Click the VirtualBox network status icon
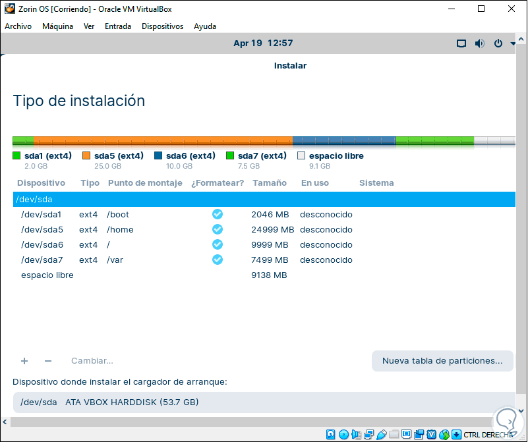The image size is (528, 442). pos(368,434)
